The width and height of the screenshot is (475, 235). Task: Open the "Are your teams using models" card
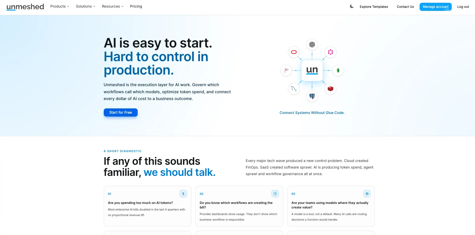point(331,206)
